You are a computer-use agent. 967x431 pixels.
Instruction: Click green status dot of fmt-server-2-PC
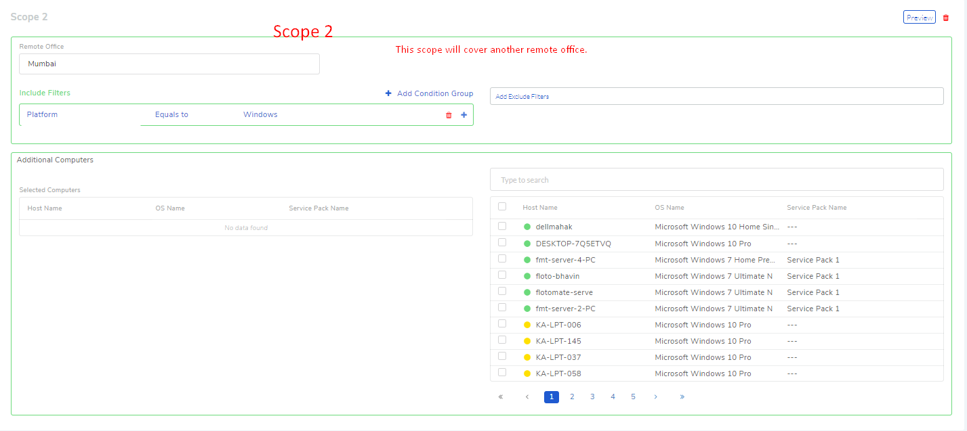click(527, 309)
